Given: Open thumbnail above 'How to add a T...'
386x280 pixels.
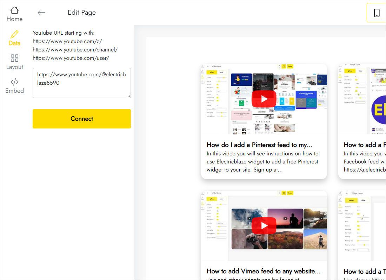Looking at the screenshot, I should (x=362, y=226).
